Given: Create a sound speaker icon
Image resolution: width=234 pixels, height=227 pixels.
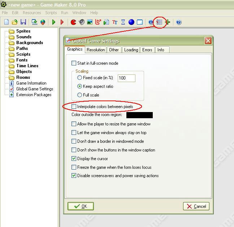Looking at the screenshot, I should point(82,22).
